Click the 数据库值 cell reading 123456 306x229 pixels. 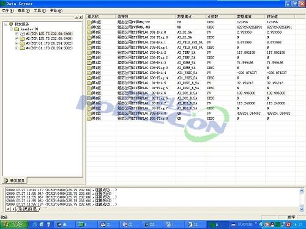[x=242, y=22]
